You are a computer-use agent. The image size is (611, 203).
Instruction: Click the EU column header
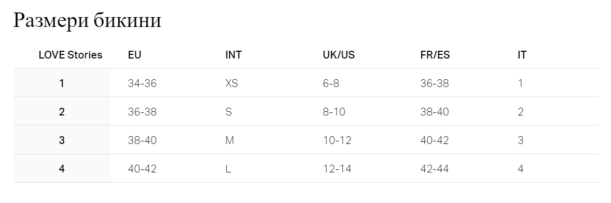(x=134, y=55)
